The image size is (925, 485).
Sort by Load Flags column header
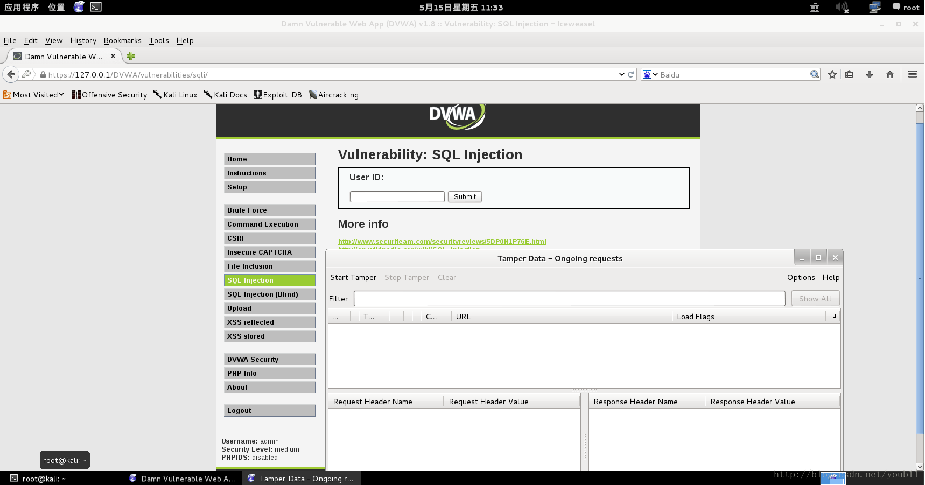tap(749, 317)
